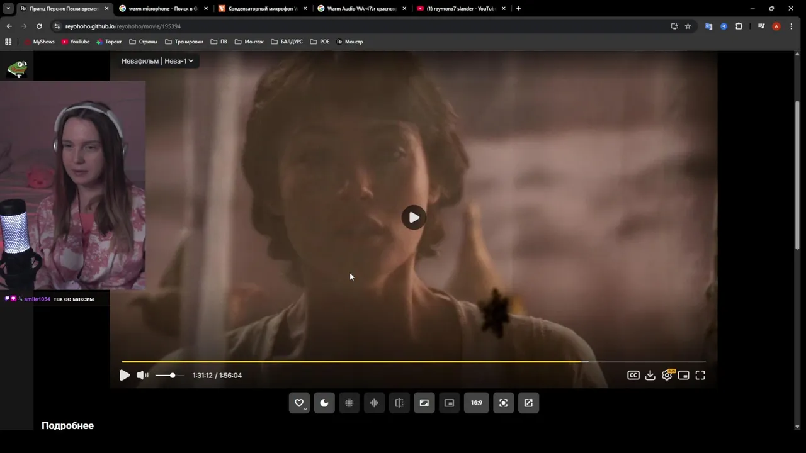The width and height of the screenshot is (806, 453).
Task: Open the Chrome profile avatar
Action: point(776,26)
